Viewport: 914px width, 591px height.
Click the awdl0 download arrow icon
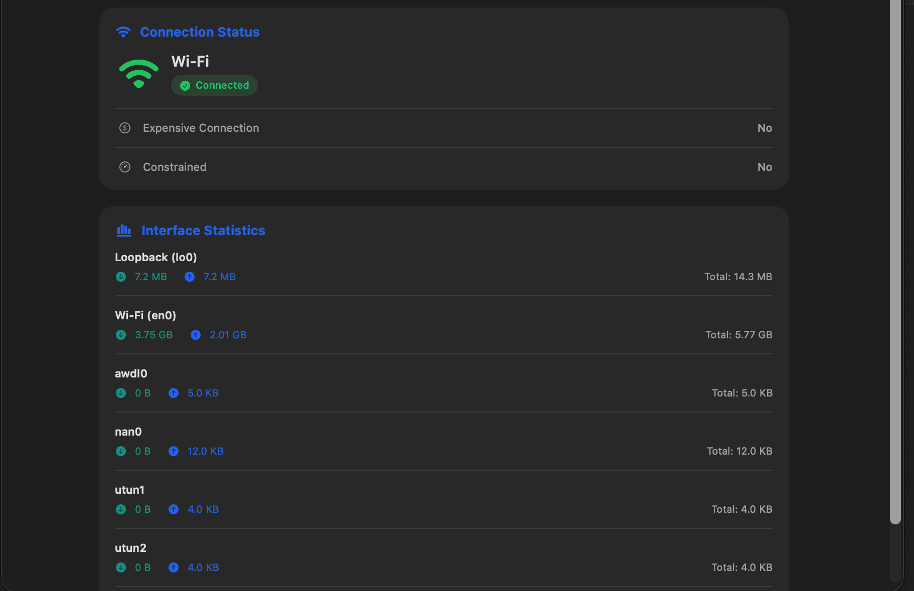121,393
